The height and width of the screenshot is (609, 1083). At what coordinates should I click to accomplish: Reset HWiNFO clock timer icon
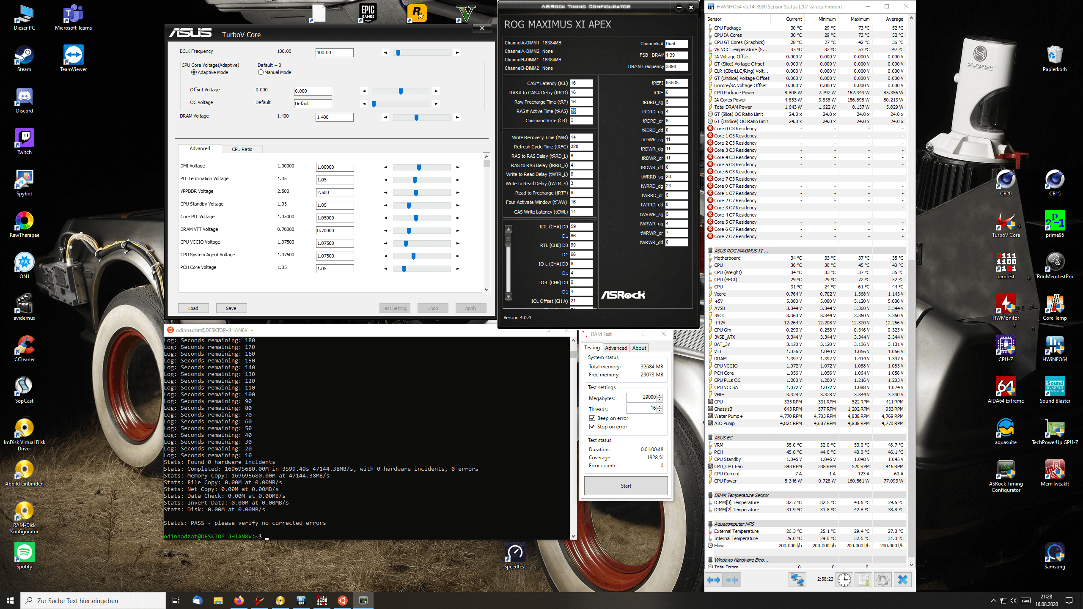pyautogui.click(x=844, y=580)
